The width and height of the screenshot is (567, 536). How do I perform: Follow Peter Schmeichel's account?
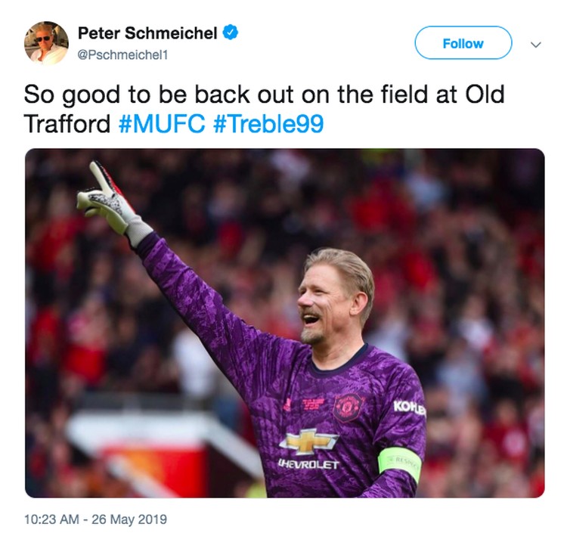point(463,43)
